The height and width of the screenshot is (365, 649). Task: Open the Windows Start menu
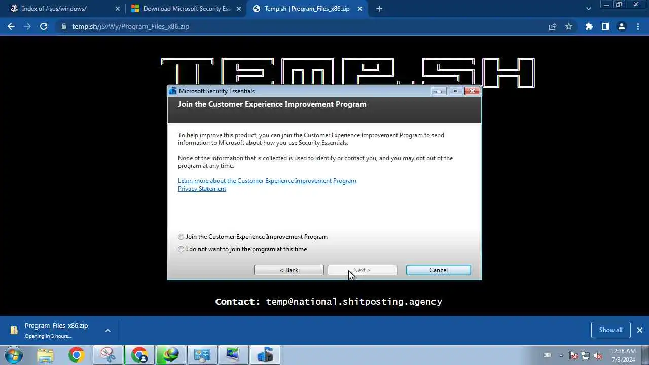click(14, 355)
